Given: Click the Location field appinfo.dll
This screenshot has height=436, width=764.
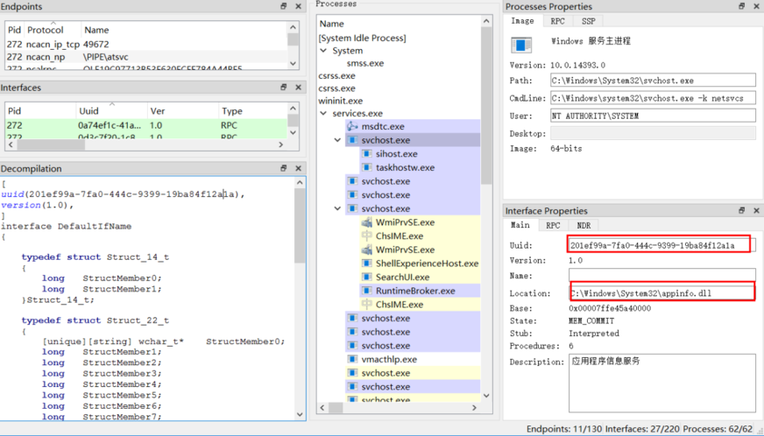Looking at the screenshot, I should pyautogui.click(x=661, y=293).
